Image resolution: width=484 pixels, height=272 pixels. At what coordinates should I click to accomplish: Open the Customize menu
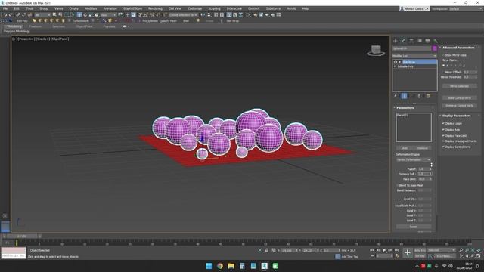[x=195, y=8]
